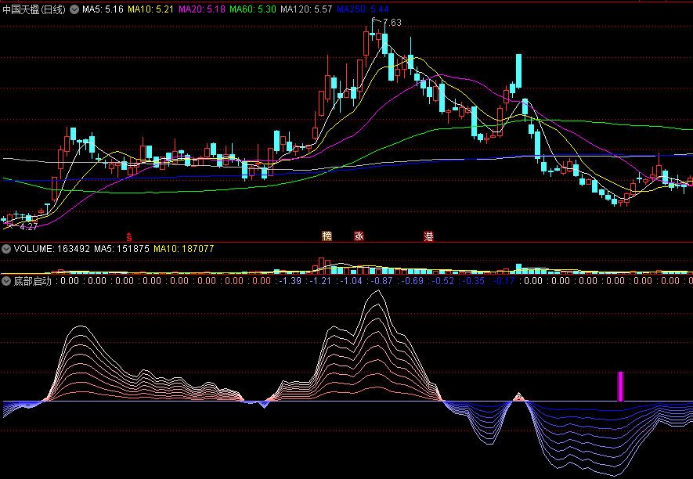
Task: Select the -0.52 indicator value
Action: [442, 281]
